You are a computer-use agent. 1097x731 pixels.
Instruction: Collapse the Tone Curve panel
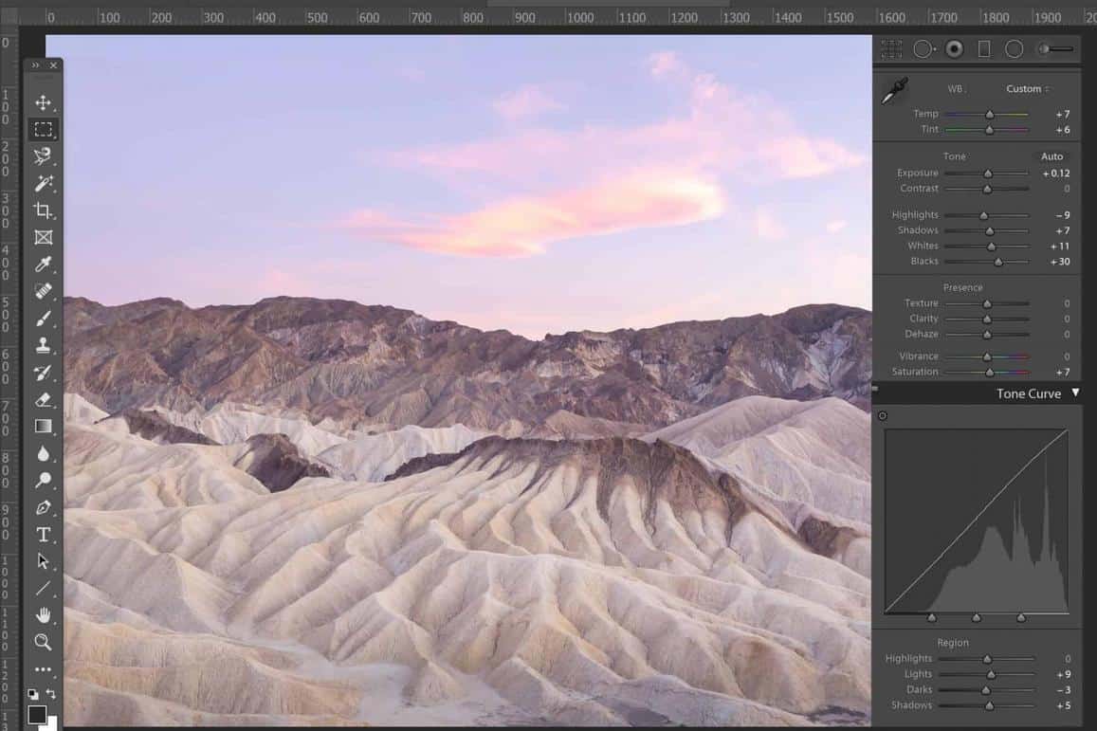point(1076,393)
